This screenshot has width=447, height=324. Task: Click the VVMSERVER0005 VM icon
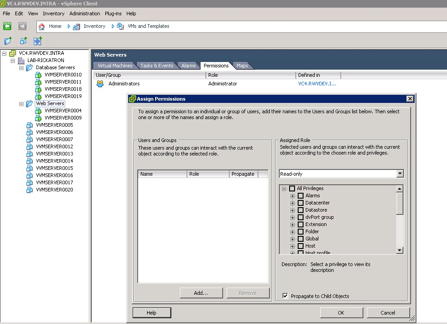tap(30, 125)
